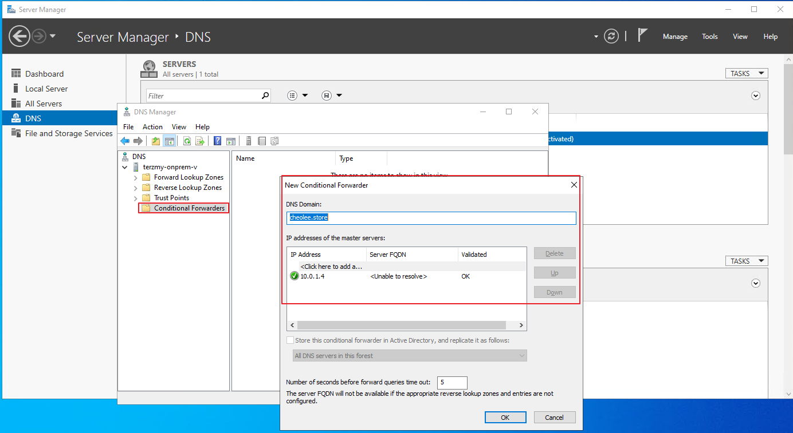This screenshot has height=433, width=793.
Task: Expand the Trust Points node
Action: point(136,198)
